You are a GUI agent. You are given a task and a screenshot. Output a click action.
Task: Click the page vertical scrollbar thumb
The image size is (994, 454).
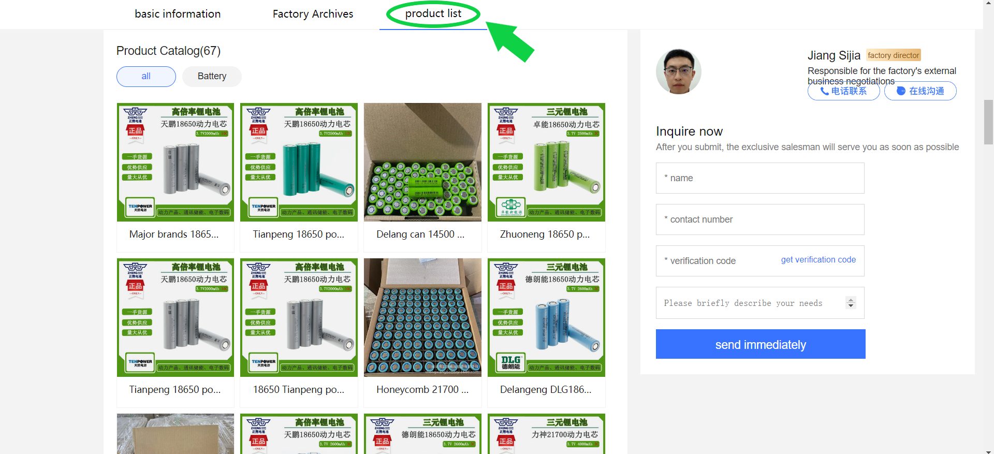[x=988, y=122]
